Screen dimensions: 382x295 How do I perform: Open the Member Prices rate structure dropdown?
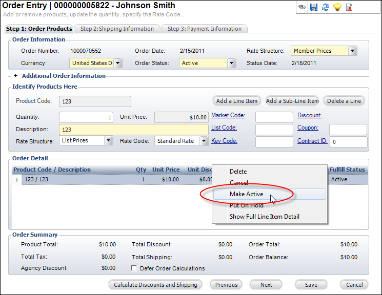[x=352, y=51]
